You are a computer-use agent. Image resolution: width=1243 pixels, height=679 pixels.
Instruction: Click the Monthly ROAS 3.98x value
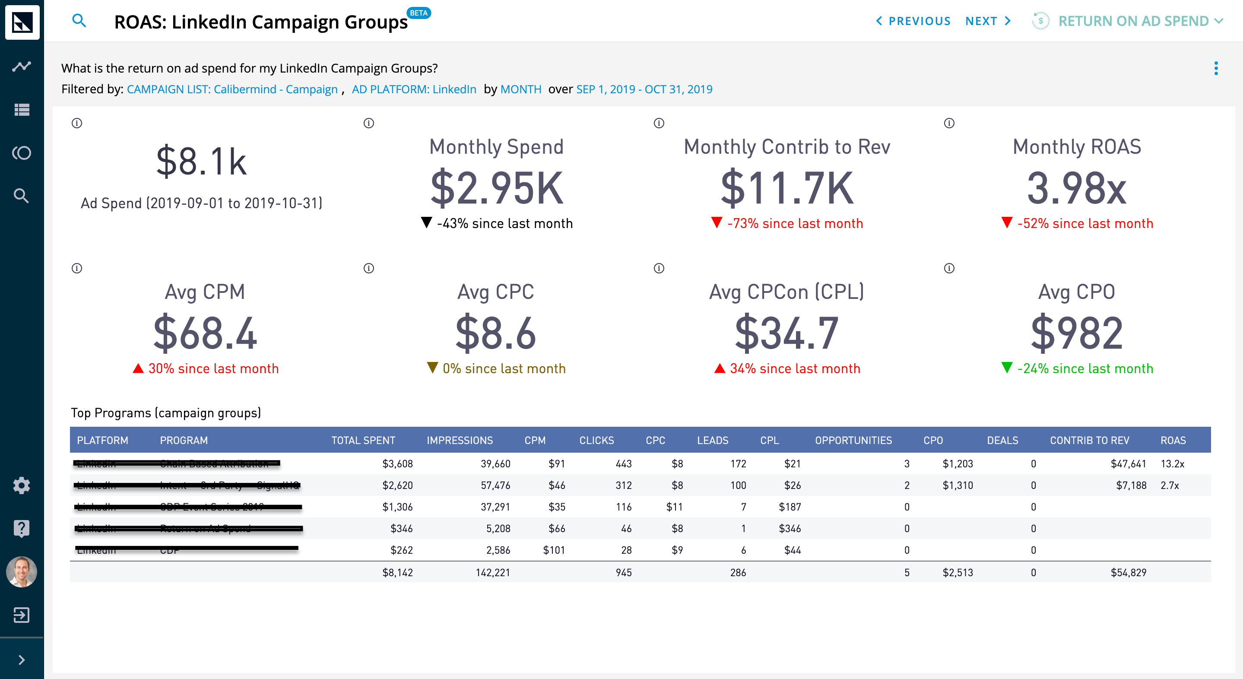coord(1077,188)
